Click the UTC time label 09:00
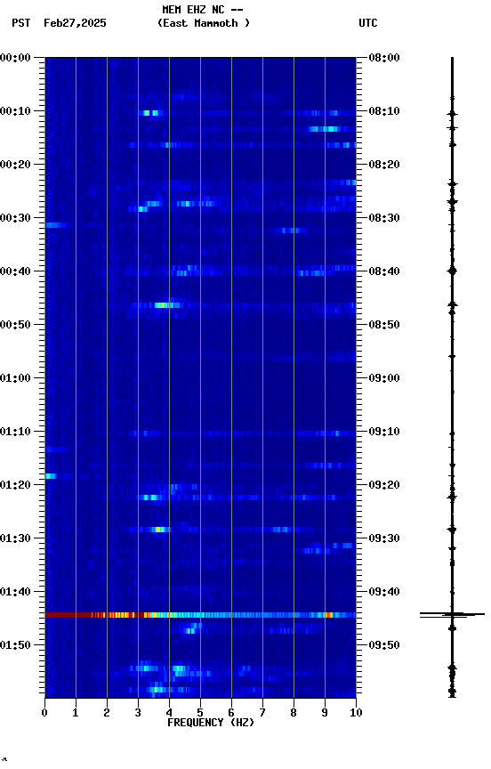This screenshot has height=769, width=491. [x=384, y=378]
